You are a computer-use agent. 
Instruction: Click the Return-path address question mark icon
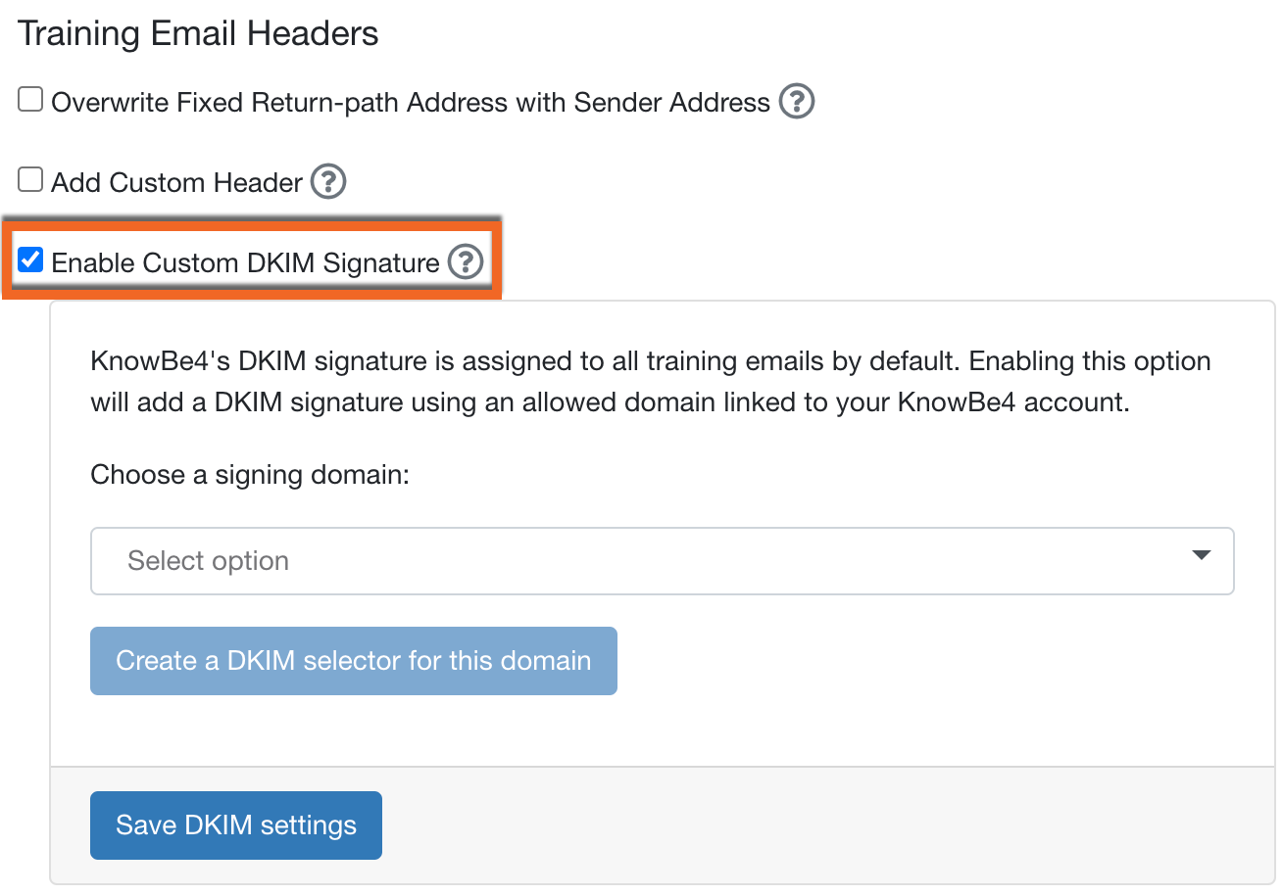[x=797, y=101]
